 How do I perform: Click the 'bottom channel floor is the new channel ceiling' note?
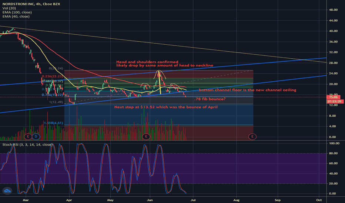tap(248, 90)
